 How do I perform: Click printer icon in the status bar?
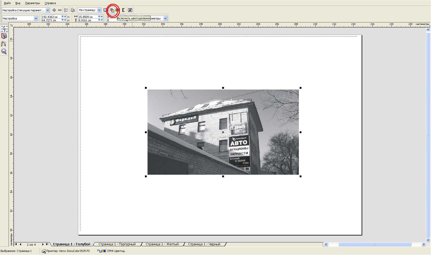(x=43, y=251)
